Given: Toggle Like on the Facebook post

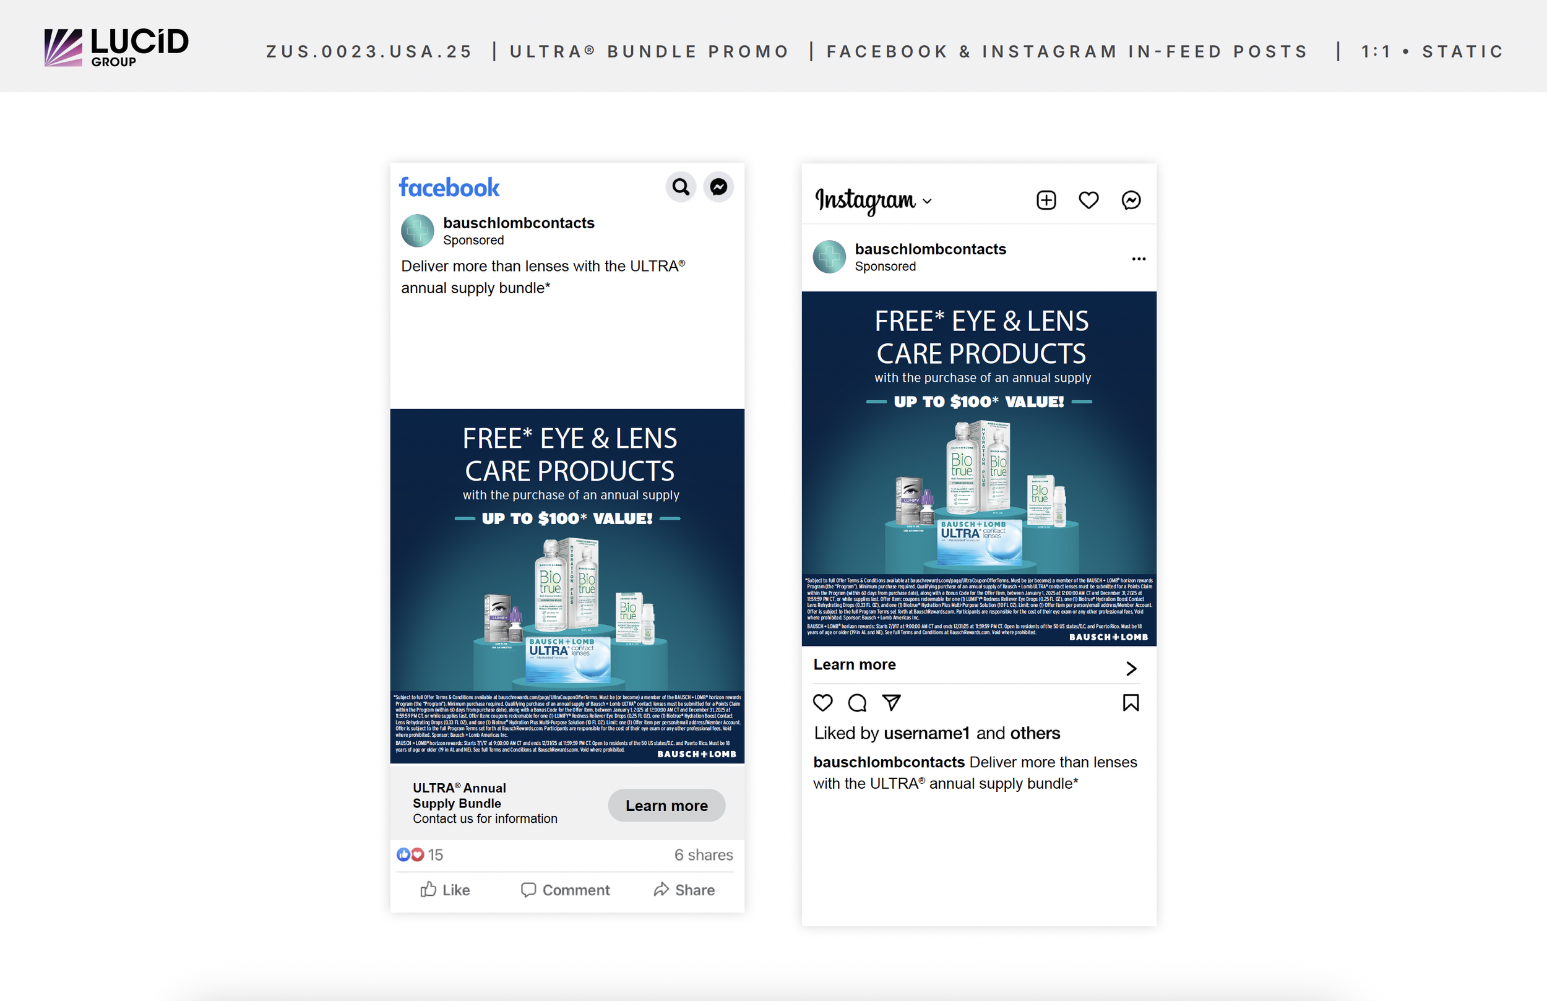Looking at the screenshot, I should [x=446, y=890].
